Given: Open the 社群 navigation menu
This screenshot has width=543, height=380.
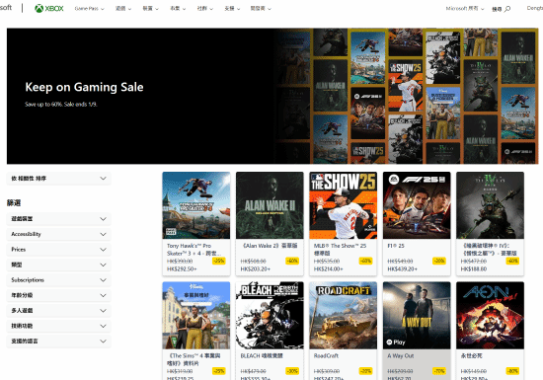Looking at the screenshot, I should point(205,9).
